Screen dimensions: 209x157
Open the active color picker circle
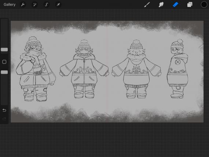pyautogui.click(x=204, y=5)
